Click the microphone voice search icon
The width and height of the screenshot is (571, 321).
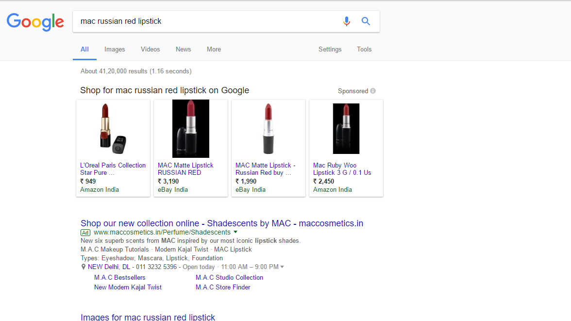346,21
